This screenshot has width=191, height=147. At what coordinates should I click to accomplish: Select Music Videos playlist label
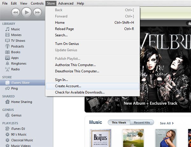(x=21, y=145)
